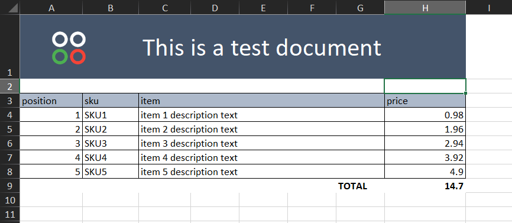Click the SKU2 cell

tap(111, 129)
